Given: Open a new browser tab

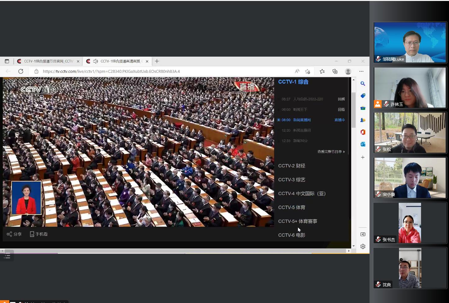Looking at the screenshot, I should click(x=157, y=61).
